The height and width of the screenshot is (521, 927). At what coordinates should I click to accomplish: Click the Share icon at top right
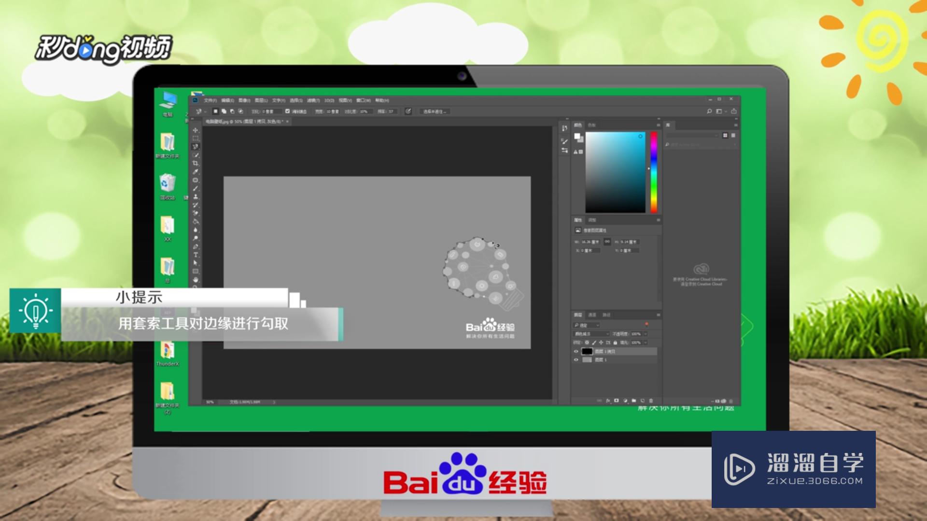click(734, 111)
